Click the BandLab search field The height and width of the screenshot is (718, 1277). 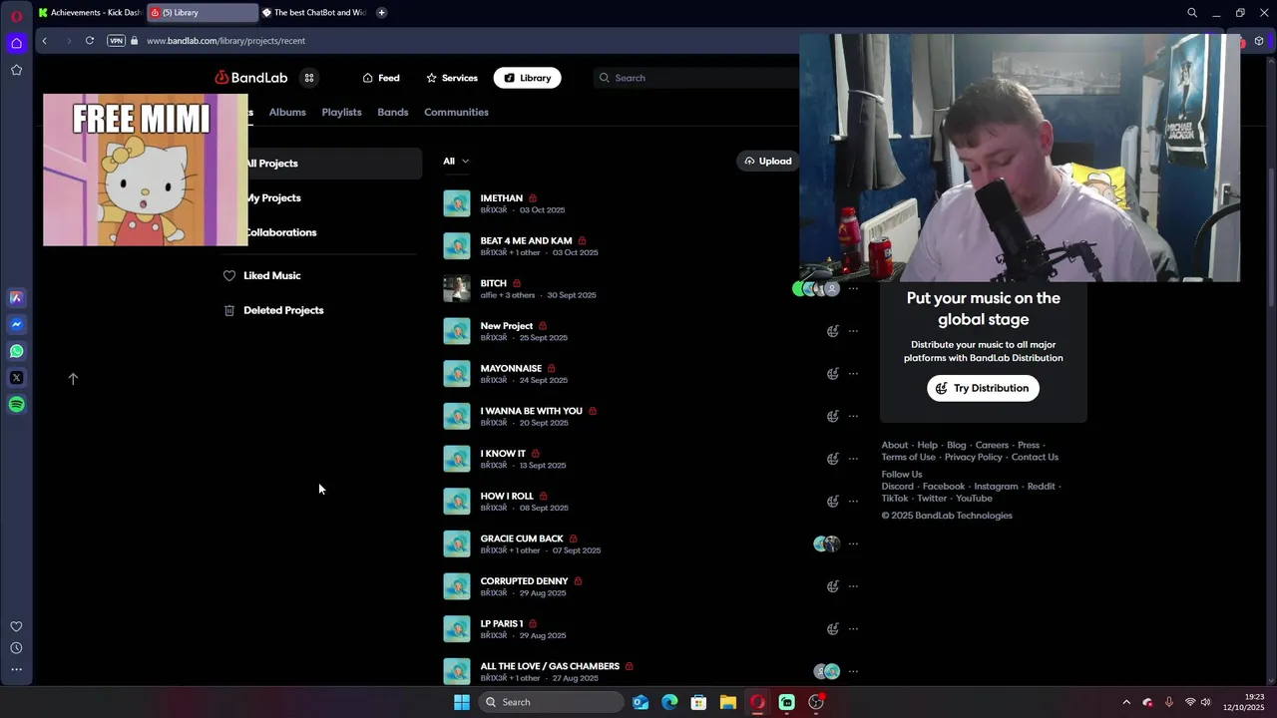pos(698,78)
